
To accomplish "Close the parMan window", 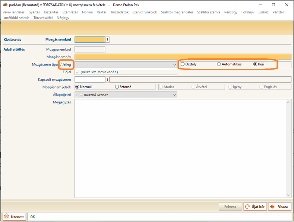I will [287, 5].
